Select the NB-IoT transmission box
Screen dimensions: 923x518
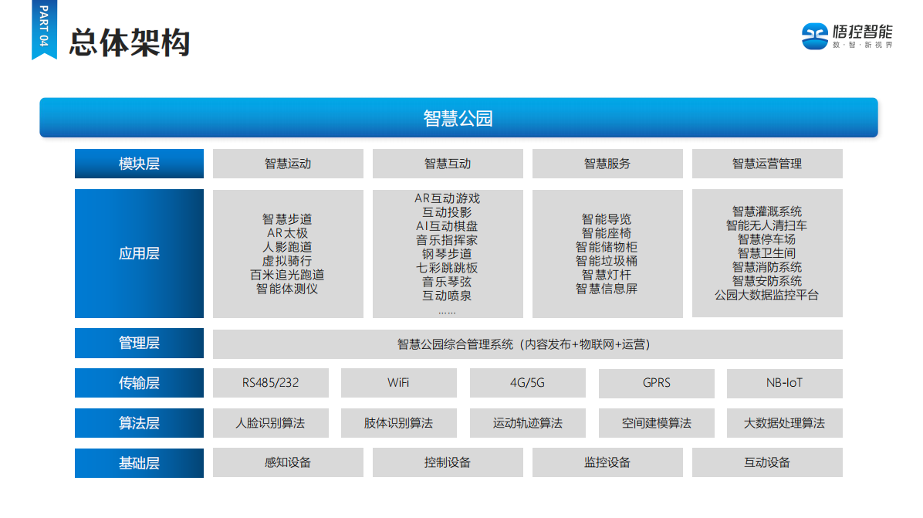(784, 383)
